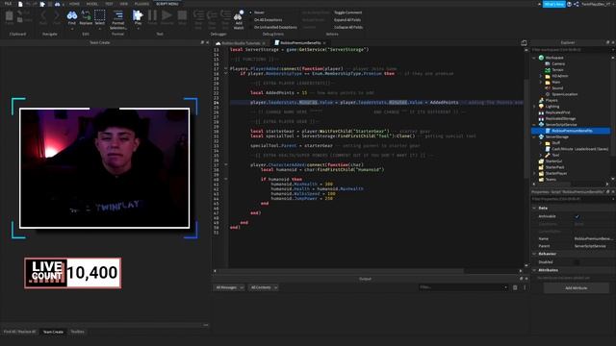Click the navigate Back arrow icon
Screen dimensions: 616x346
click(x=43, y=15)
